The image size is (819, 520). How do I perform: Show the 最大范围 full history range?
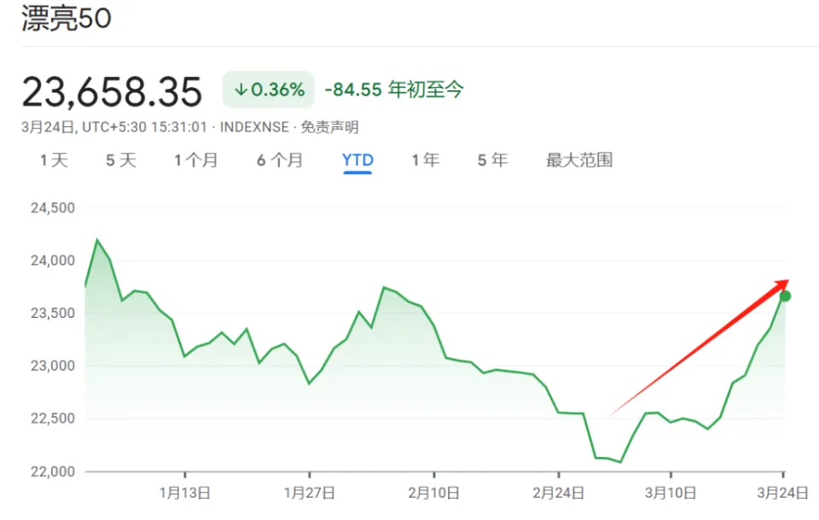tap(579, 160)
